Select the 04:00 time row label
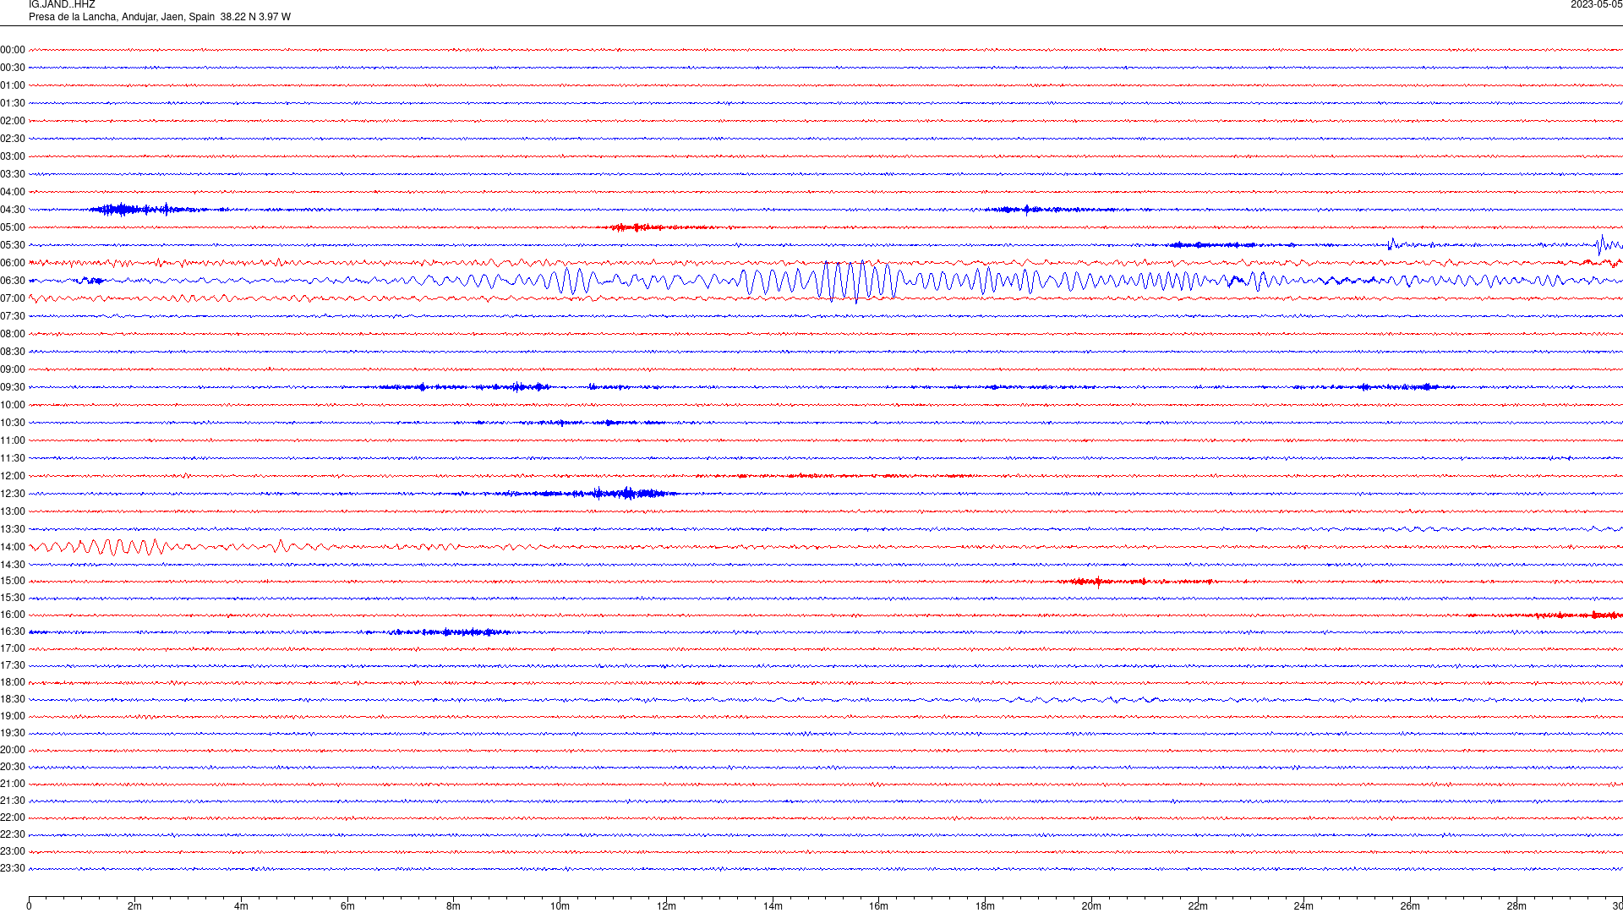1623x913 pixels. coord(13,192)
